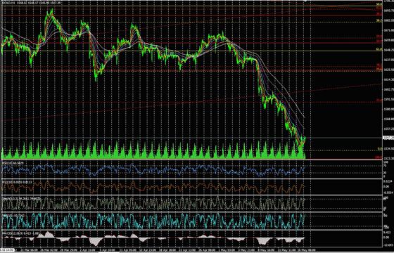Click the highlighted date label on time axis
Viewport: 394px width, 253px height.
[7, 250]
